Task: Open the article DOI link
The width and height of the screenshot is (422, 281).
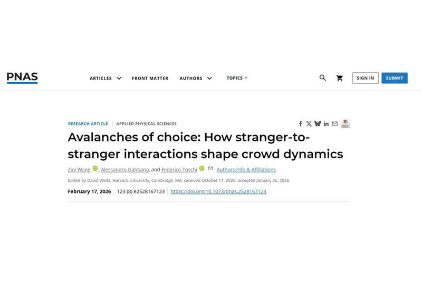Action: 218,191
